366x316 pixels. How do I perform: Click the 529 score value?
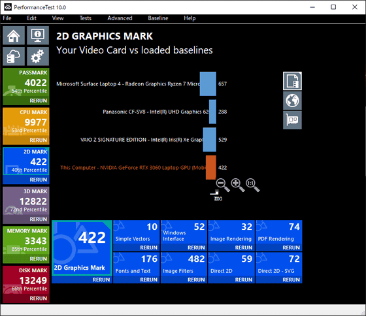coord(222,140)
